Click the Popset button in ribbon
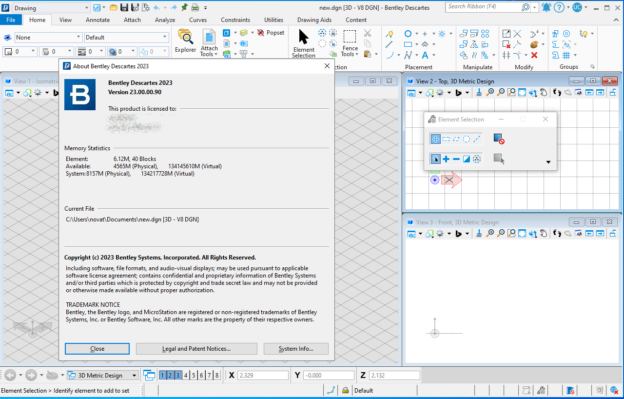 271,33
